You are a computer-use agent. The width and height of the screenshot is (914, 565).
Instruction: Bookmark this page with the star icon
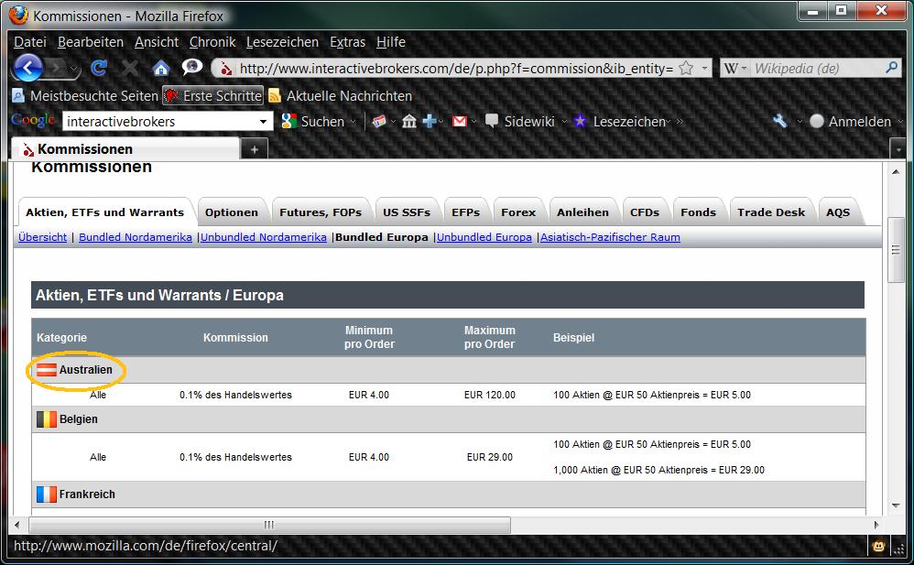[x=686, y=68]
